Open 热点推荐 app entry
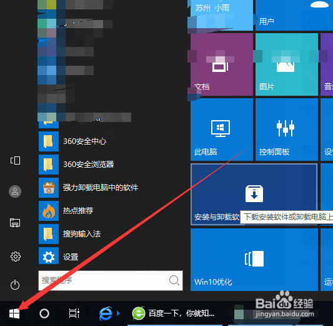The height and width of the screenshot is (326, 333). [x=111, y=211]
